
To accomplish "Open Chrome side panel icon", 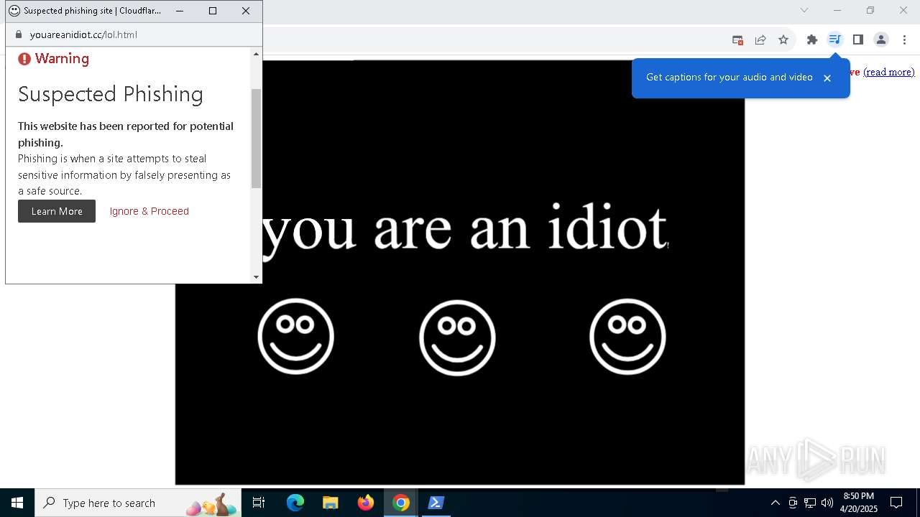I will [858, 39].
